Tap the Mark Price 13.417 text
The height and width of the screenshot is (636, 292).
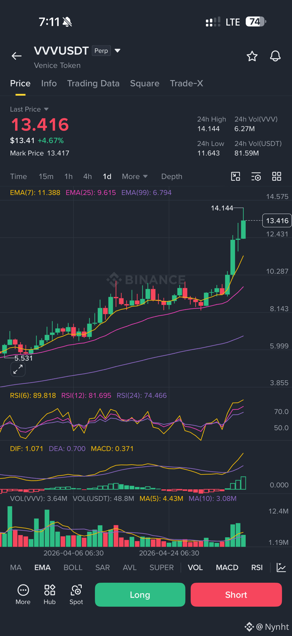(39, 153)
